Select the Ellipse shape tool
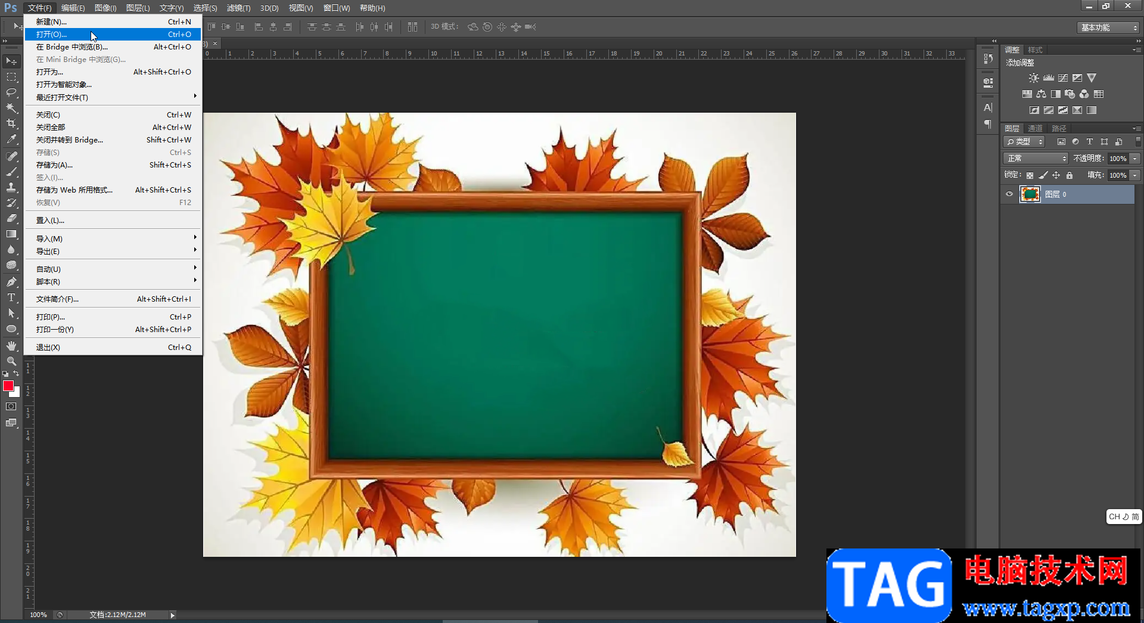Screen dimensions: 1144x623 pos(11,328)
